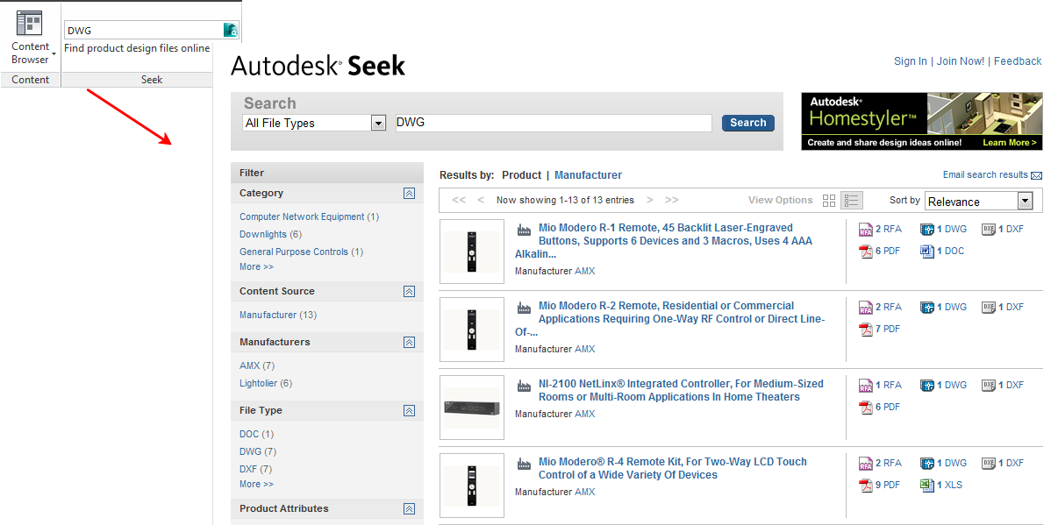Click the Content Browser icon

click(30, 24)
